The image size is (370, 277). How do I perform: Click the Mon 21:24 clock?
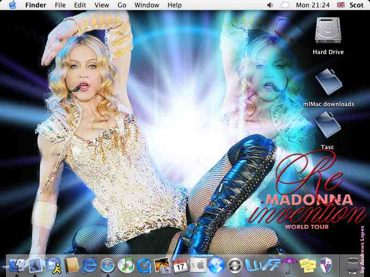coord(313,5)
